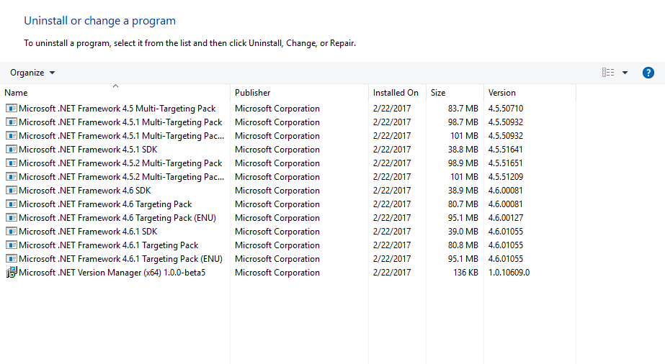Click version '1.0.10609.0'
Viewport: 665px width, 364px height.
[x=509, y=272]
